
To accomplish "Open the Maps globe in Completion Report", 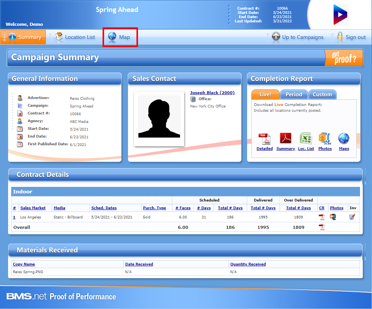I will (x=344, y=139).
